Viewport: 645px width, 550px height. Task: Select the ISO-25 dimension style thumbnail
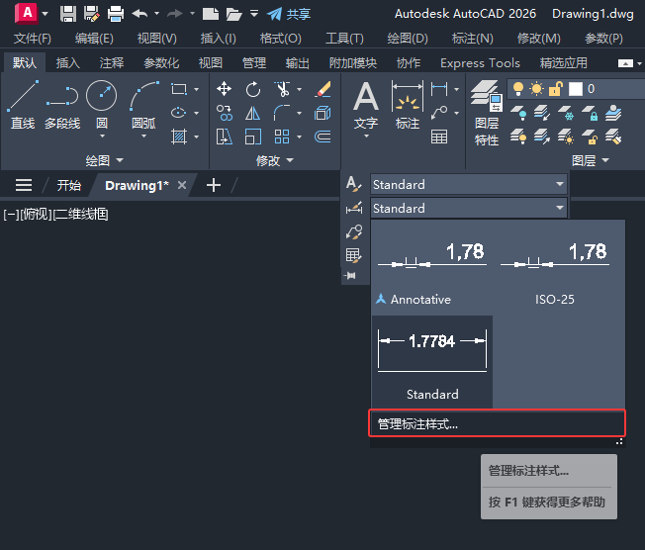pos(555,268)
